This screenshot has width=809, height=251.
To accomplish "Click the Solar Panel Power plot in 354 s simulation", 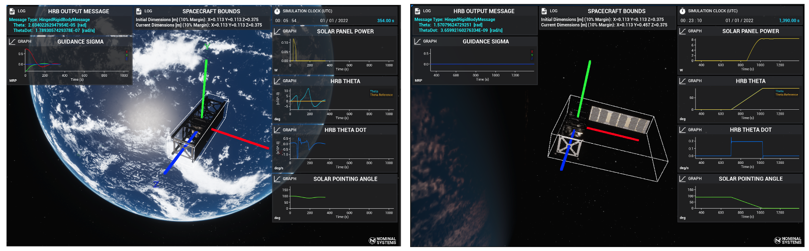I will click(x=341, y=50).
